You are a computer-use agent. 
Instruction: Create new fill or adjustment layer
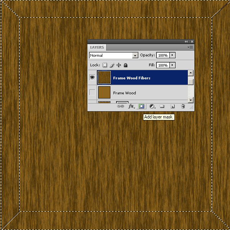[152, 106]
